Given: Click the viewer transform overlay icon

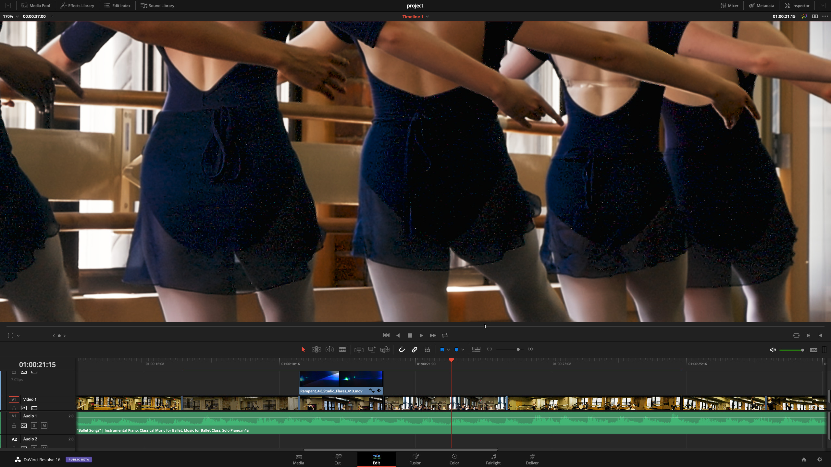Looking at the screenshot, I should click(x=11, y=336).
